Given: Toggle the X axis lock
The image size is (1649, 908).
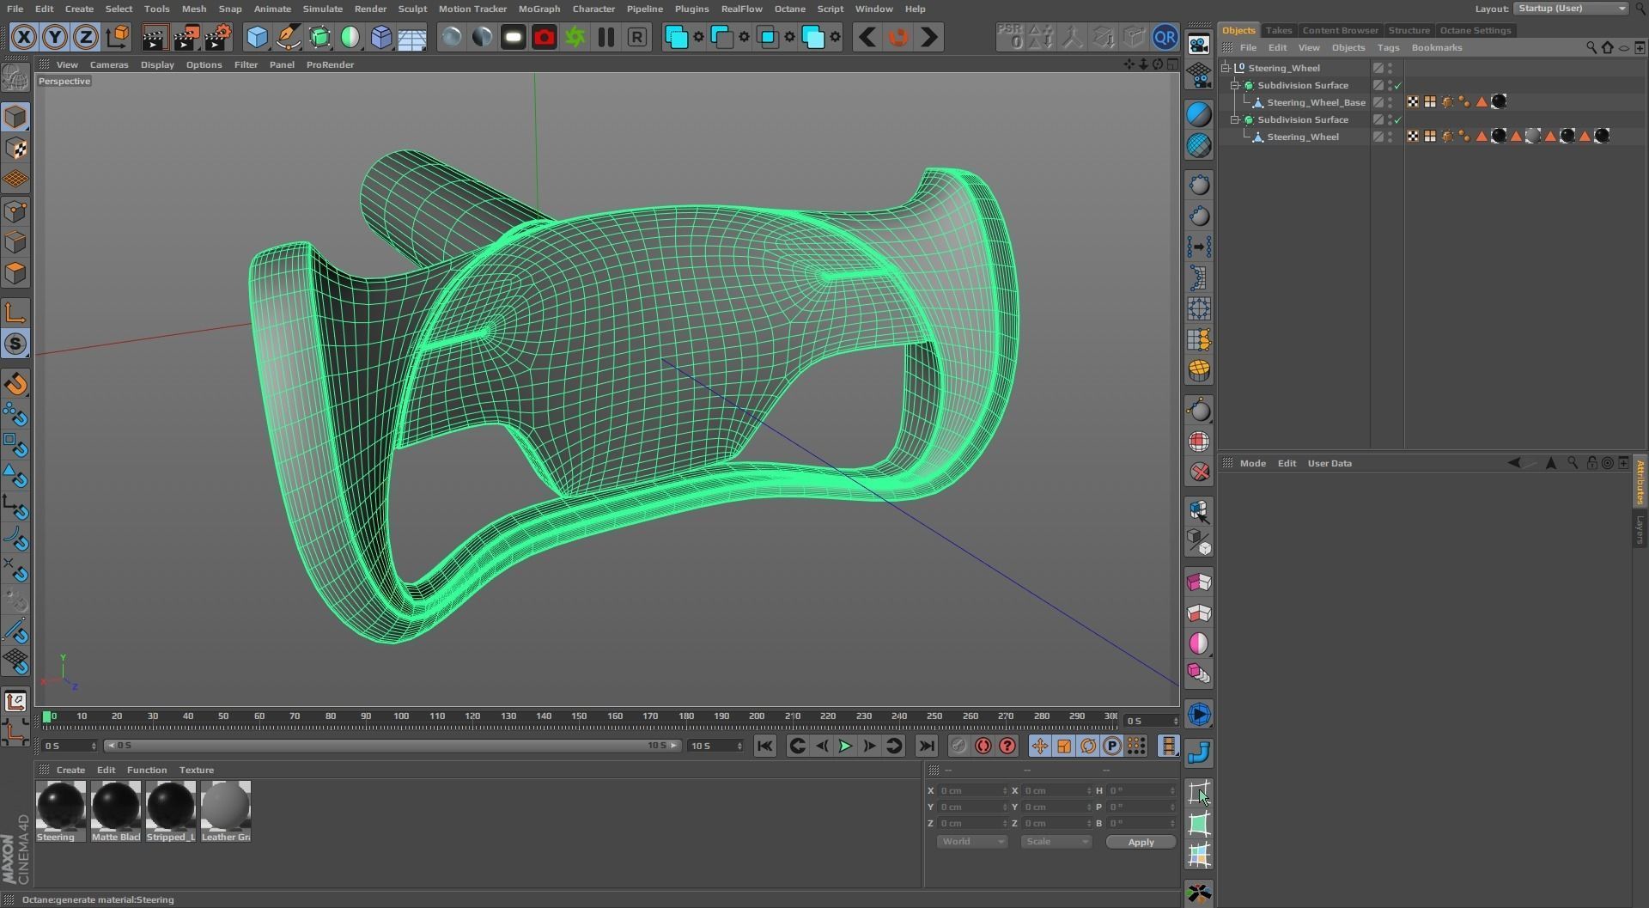Looking at the screenshot, I should coord(24,37).
